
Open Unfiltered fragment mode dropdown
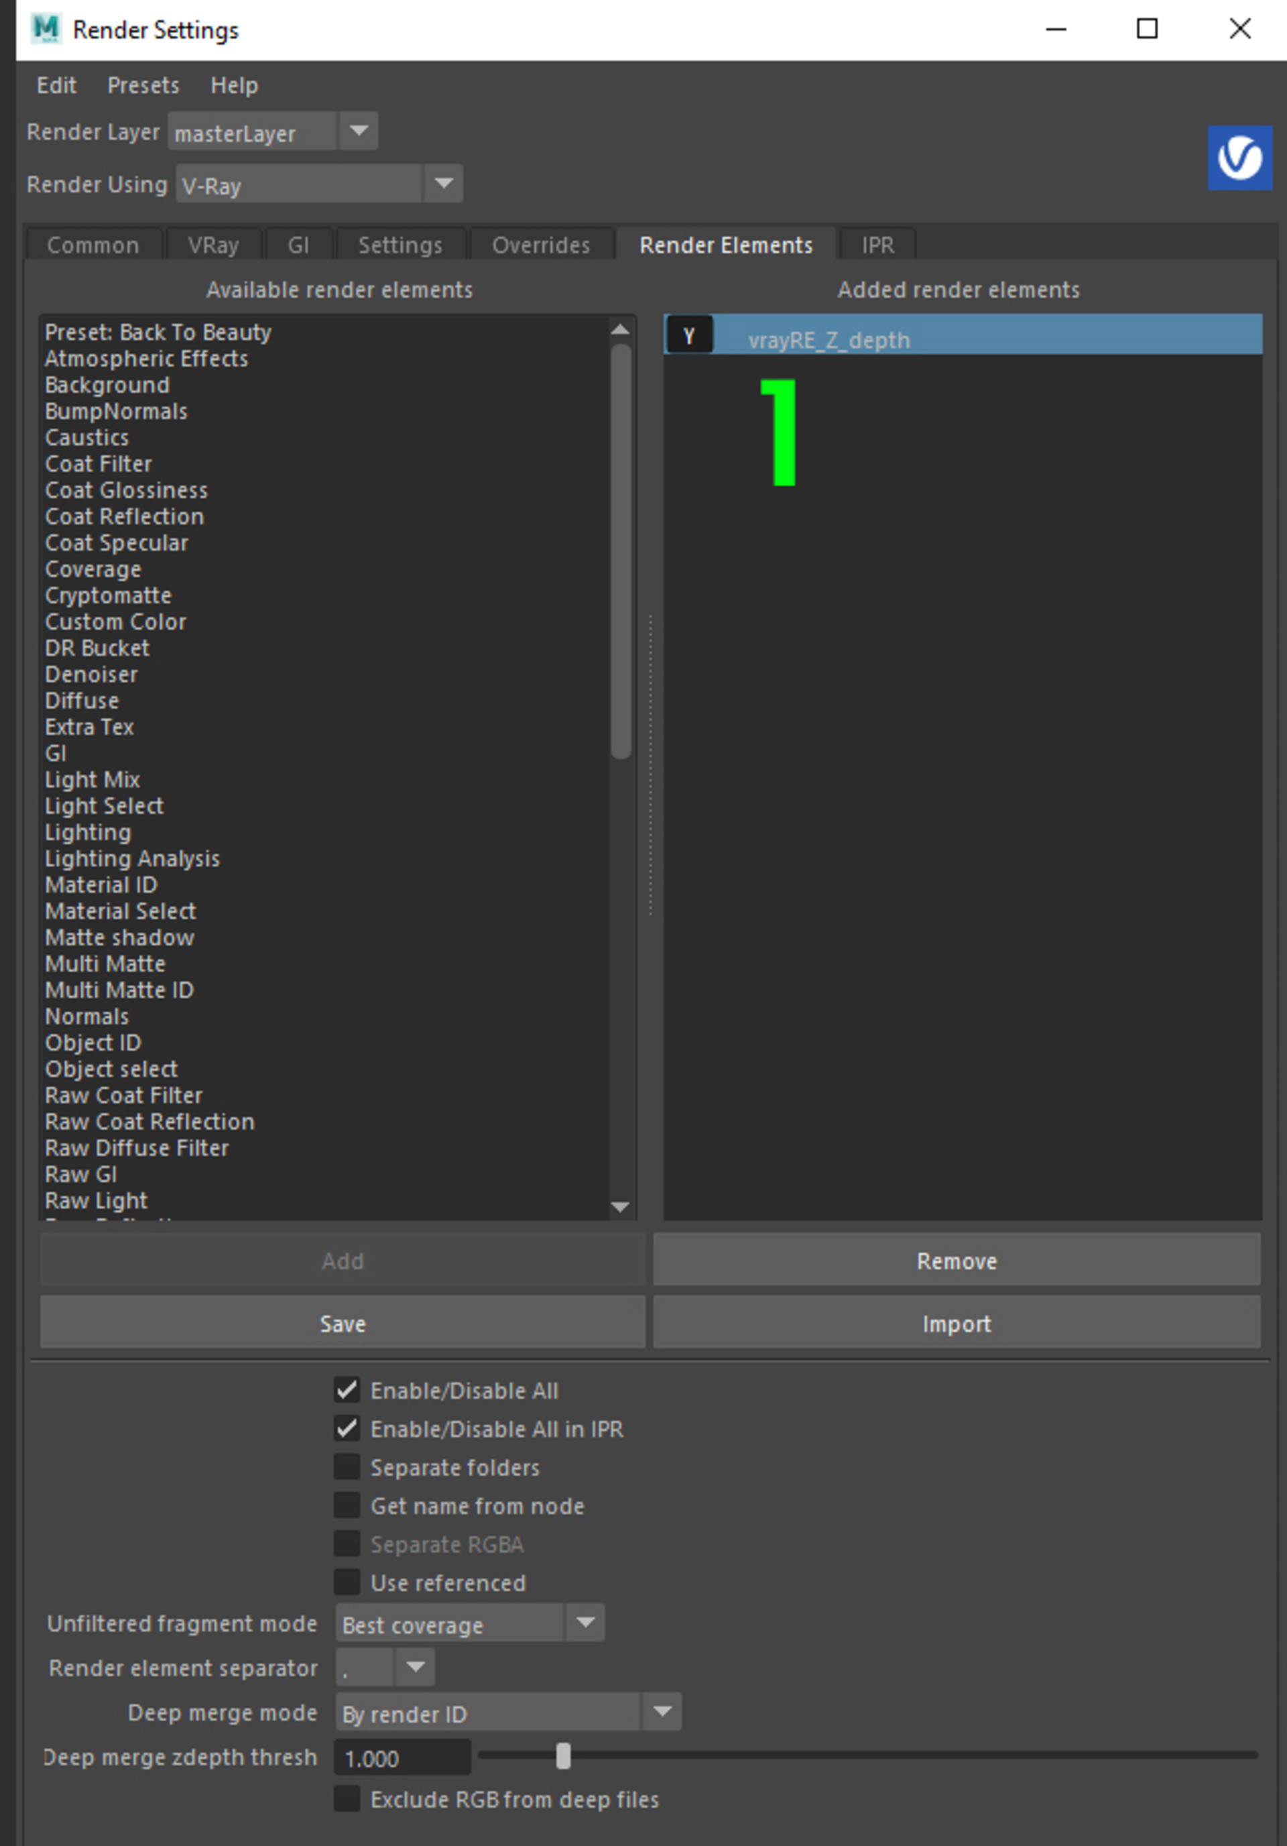point(585,1623)
